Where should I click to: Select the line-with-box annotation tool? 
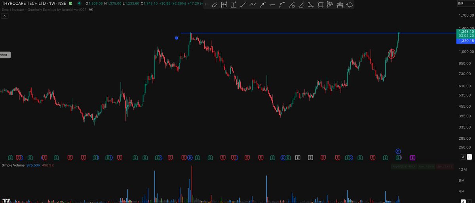[x=291, y=5]
